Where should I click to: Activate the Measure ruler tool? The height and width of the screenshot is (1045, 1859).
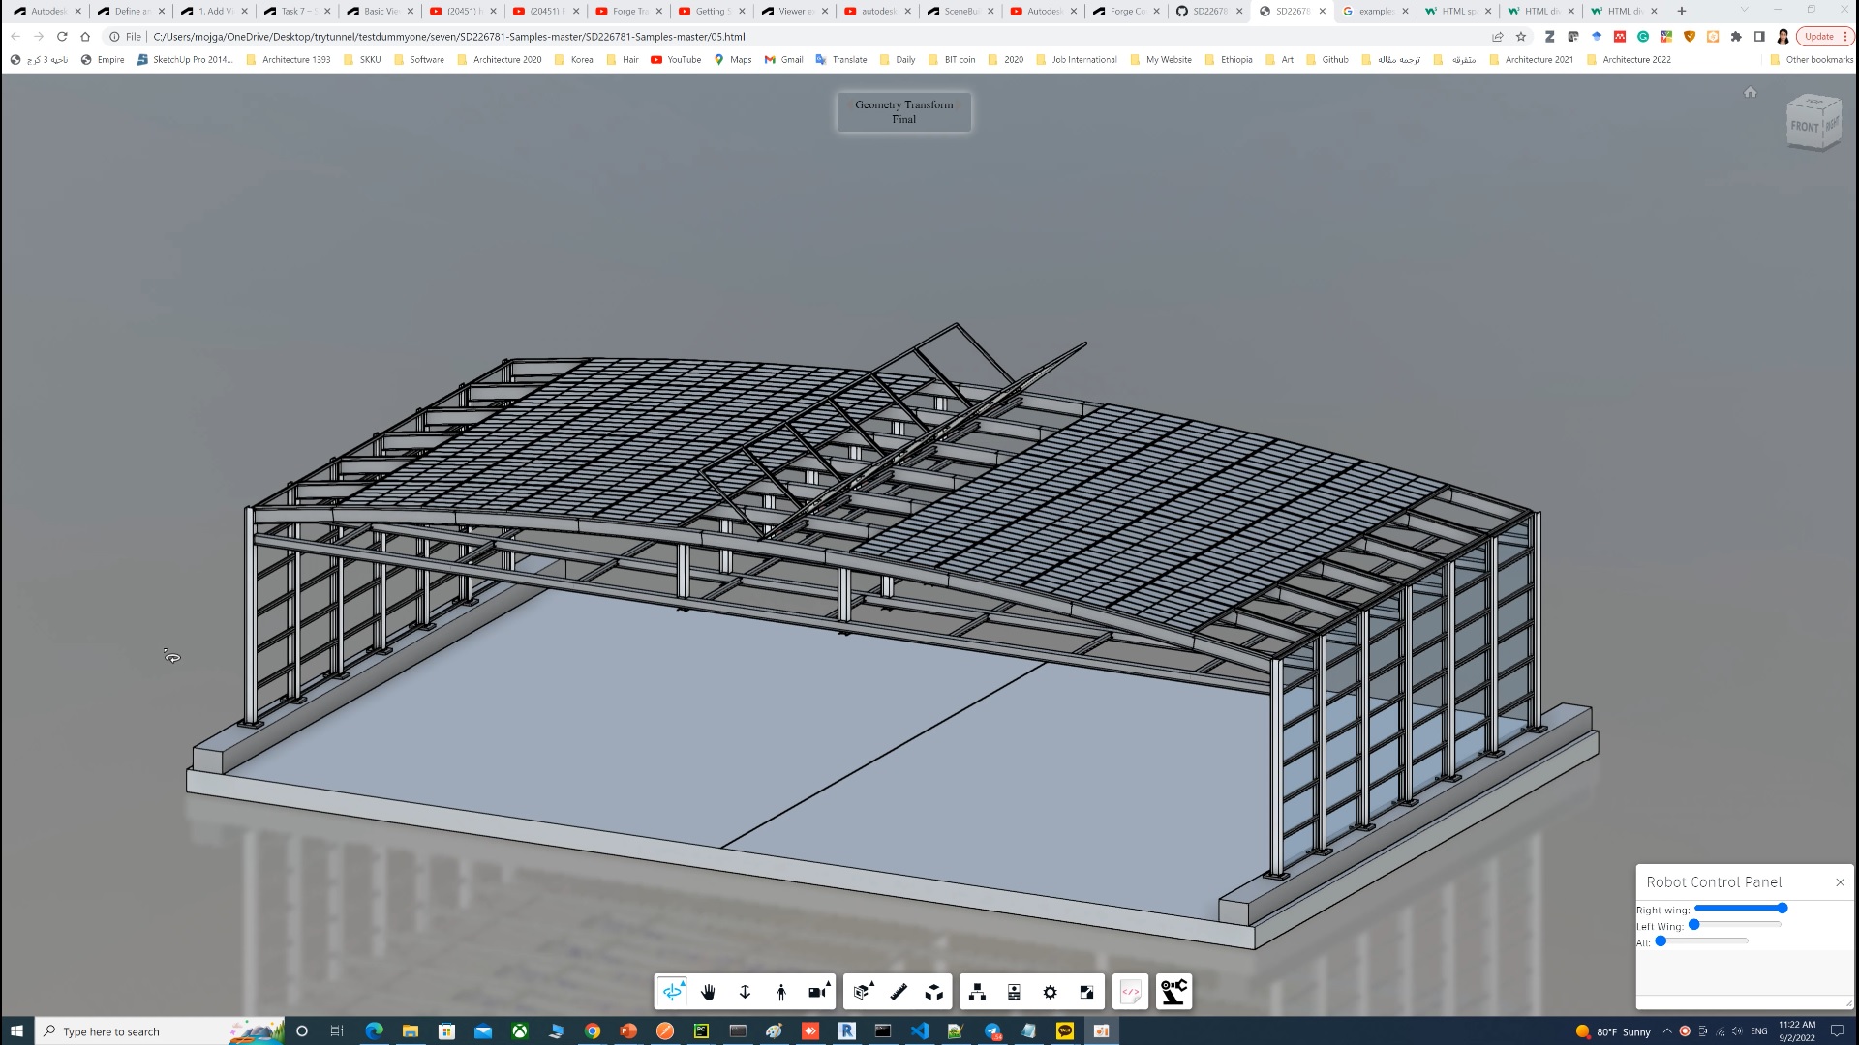point(899,992)
